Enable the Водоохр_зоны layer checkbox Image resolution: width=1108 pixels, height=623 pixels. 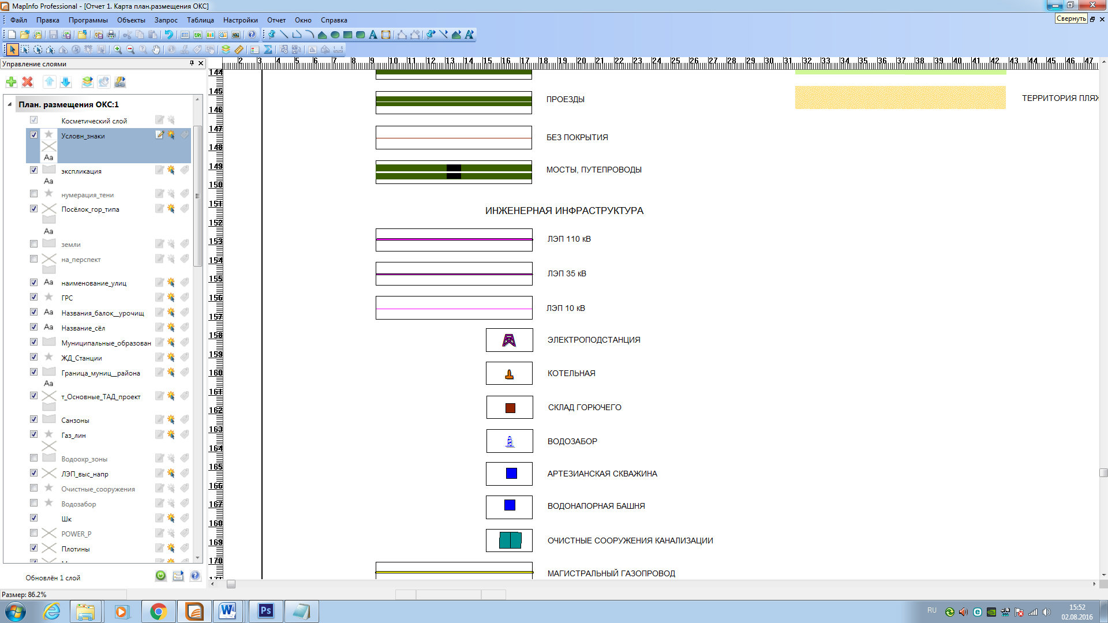(33, 458)
